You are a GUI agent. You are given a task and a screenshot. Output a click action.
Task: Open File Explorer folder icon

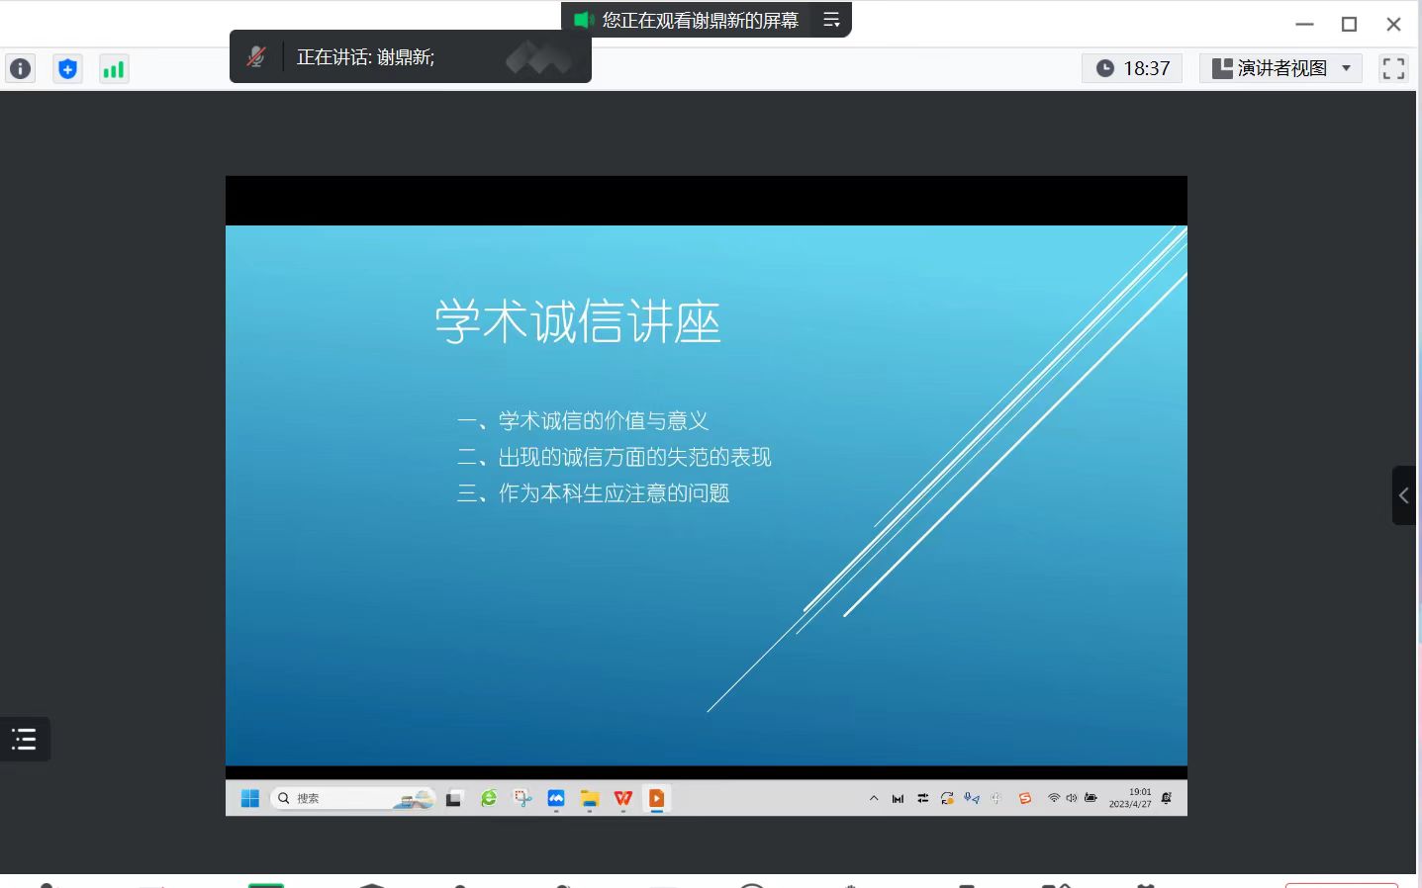click(x=590, y=799)
